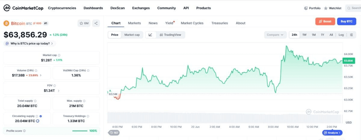
Task: Open the Compare dropdown
Action: click(x=275, y=35)
